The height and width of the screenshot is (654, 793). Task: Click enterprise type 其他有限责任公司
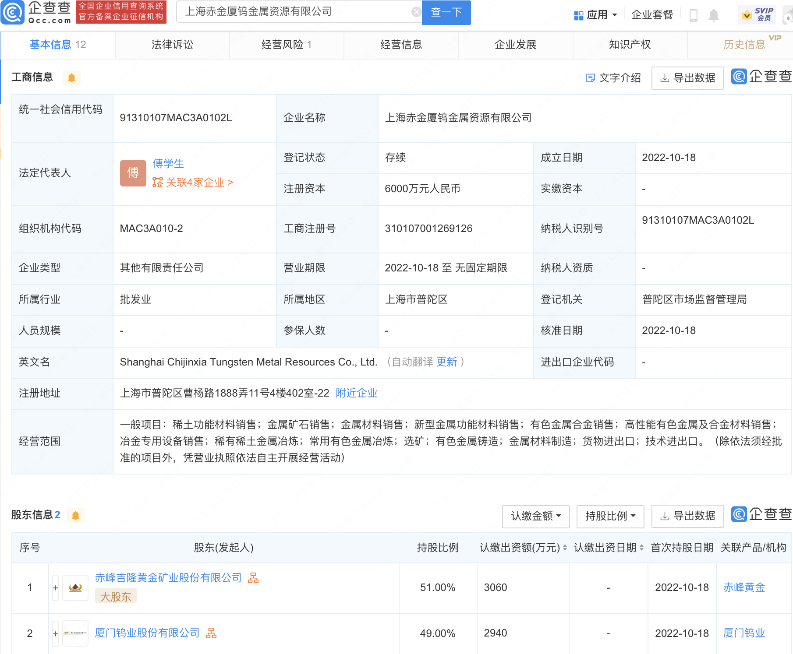coord(162,268)
